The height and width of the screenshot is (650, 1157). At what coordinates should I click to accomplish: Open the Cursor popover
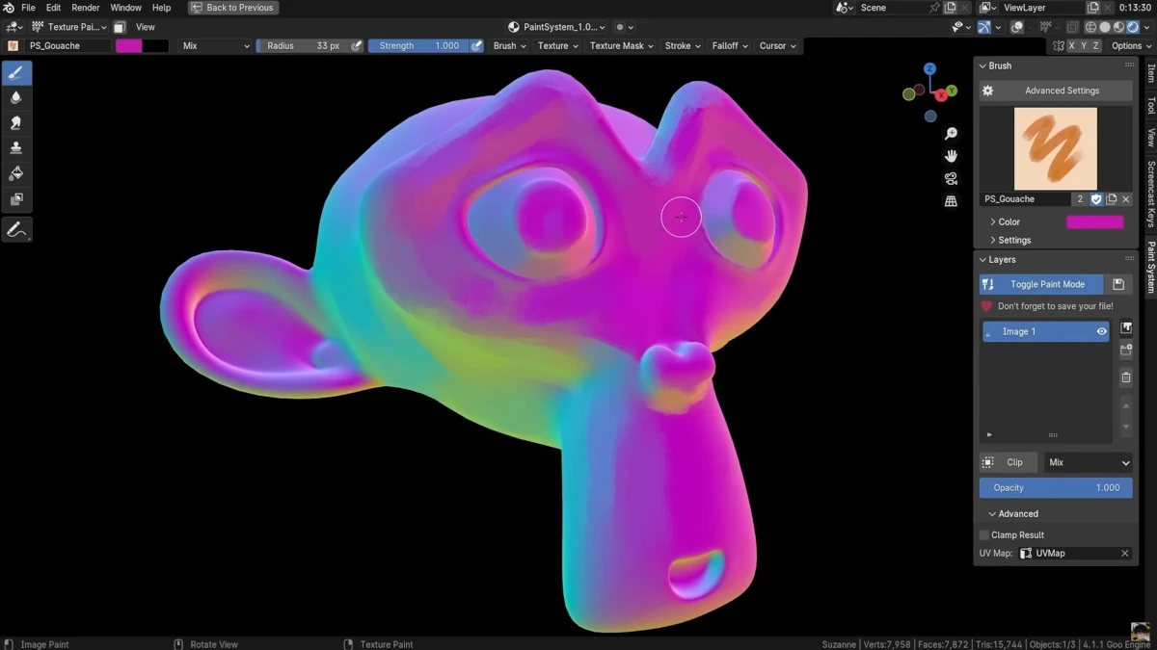[777, 46]
